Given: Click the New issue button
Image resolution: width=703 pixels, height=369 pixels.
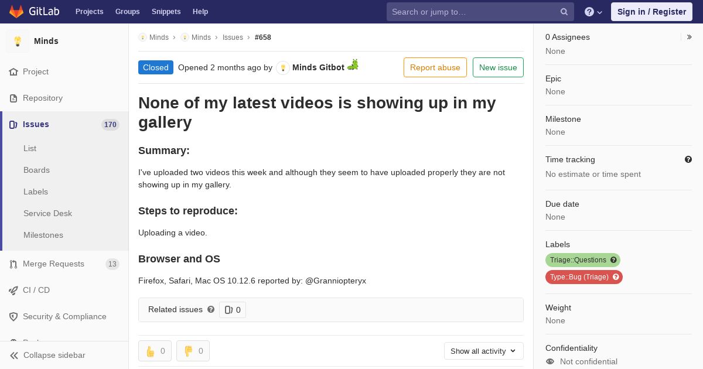Looking at the screenshot, I should click(498, 67).
